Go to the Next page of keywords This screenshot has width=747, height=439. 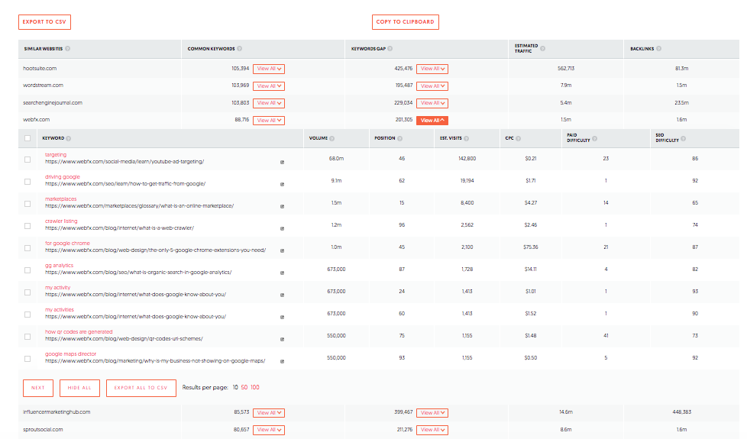coord(38,388)
